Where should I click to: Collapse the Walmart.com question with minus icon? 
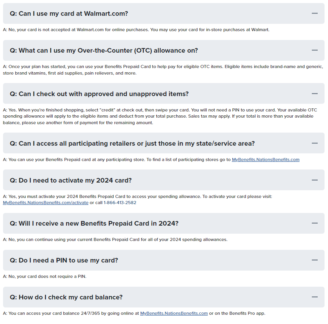point(315,13)
